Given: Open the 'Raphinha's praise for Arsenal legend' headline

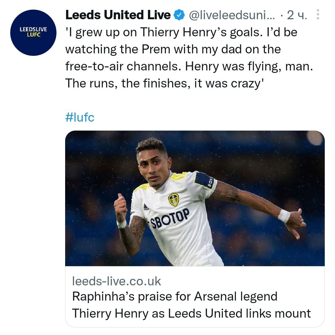Looking at the screenshot, I should pos(174,297).
